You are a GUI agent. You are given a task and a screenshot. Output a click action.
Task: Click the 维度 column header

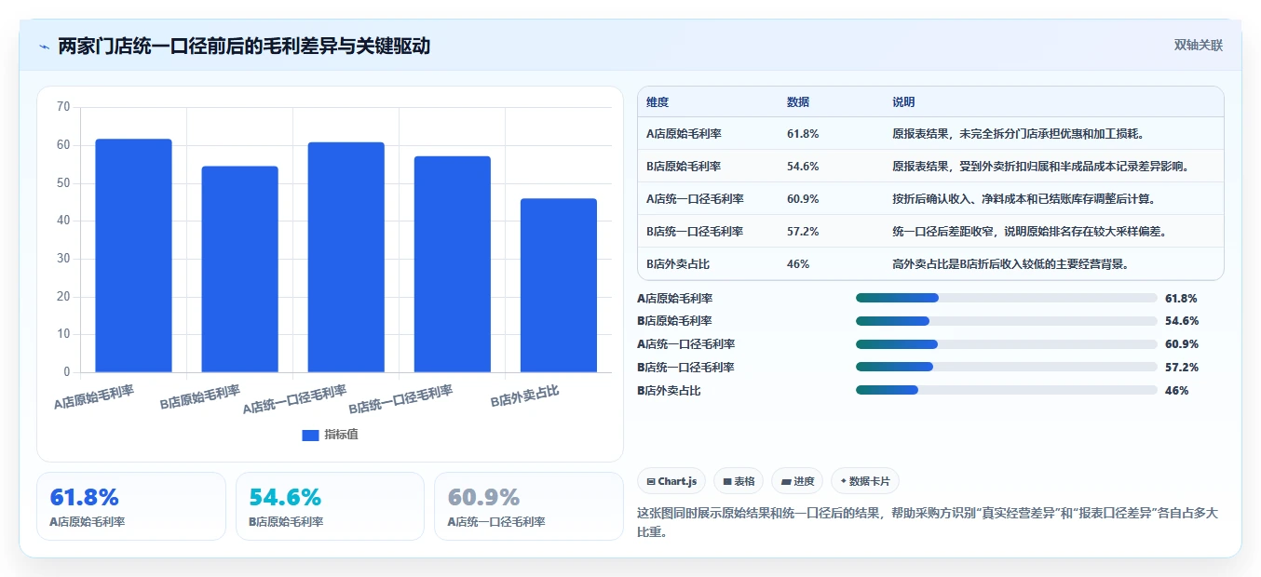[658, 102]
